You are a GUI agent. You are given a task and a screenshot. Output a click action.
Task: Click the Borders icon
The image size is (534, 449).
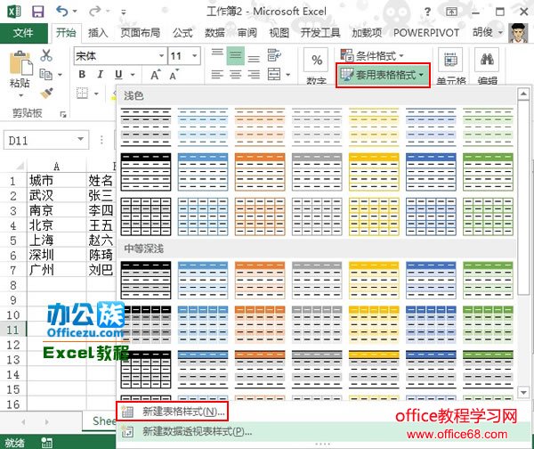tap(83, 93)
